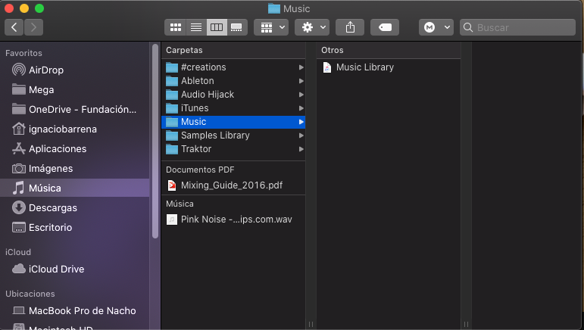Click the sidebar vertical scrollbar
The height and width of the screenshot is (330, 584).
[155, 142]
